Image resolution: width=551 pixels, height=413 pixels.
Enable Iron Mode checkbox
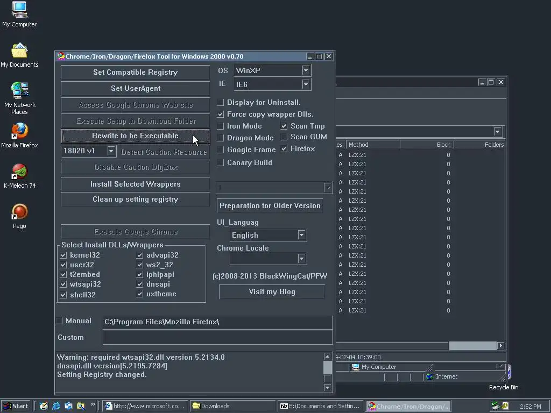(x=220, y=126)
